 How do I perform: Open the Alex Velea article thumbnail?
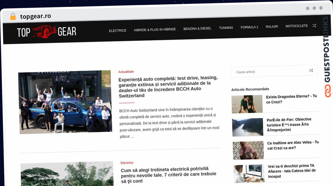click(248, 150)
